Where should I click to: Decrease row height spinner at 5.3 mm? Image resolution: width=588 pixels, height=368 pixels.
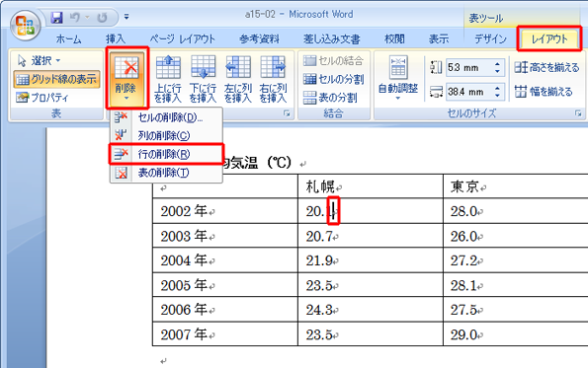497,71
